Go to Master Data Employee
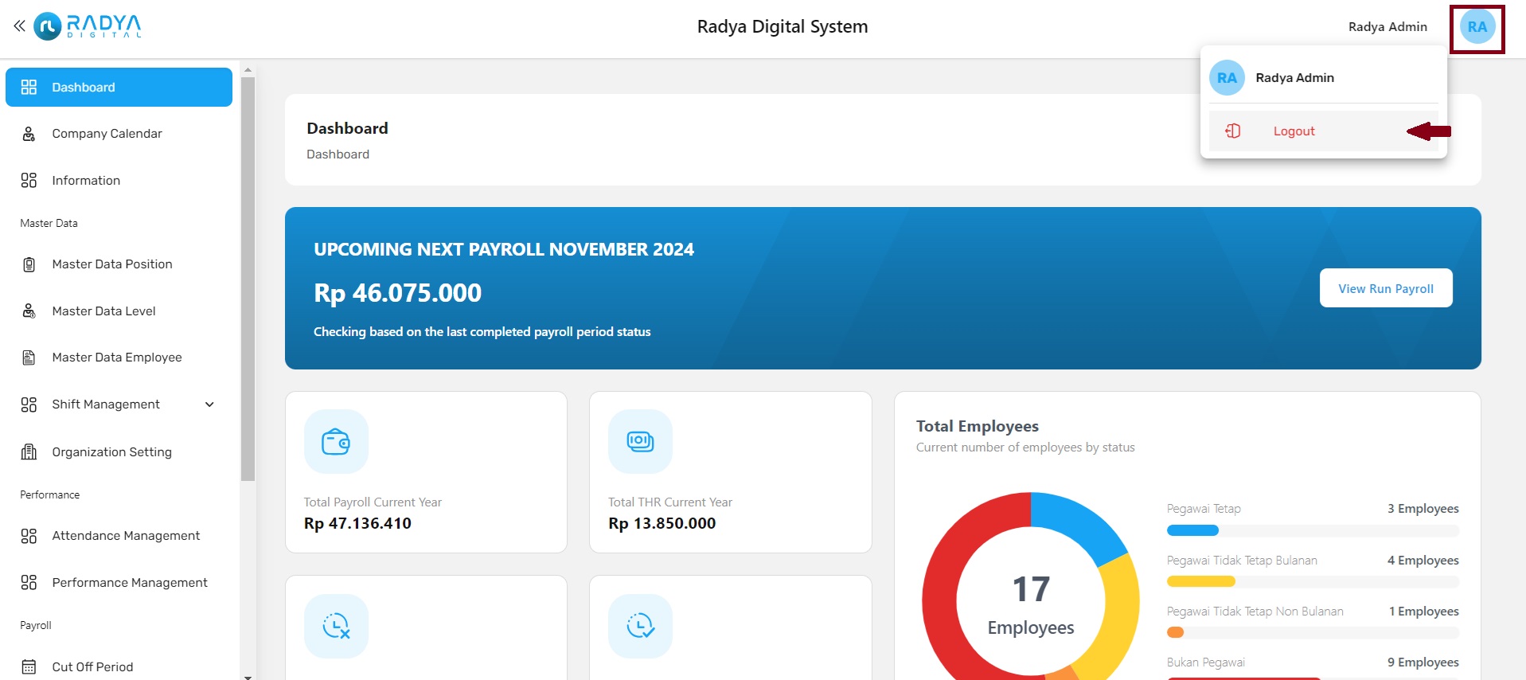The width and height of the screenshot is (1526, 680). [116, 358]
